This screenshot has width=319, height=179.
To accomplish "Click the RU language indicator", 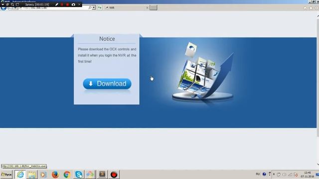I will (x=258, y=174).
